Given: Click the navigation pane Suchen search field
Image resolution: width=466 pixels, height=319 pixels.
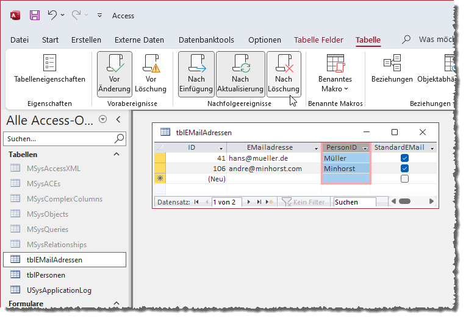Looking at the screenshot, I should pos(58,139).
